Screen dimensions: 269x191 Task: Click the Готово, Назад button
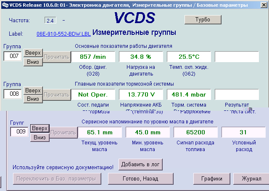point(141,179)
